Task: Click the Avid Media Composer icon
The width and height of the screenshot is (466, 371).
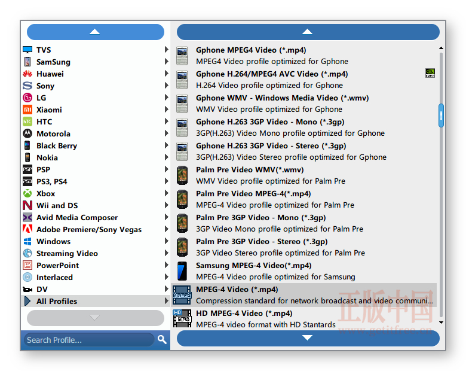Action: coord(27,217)
